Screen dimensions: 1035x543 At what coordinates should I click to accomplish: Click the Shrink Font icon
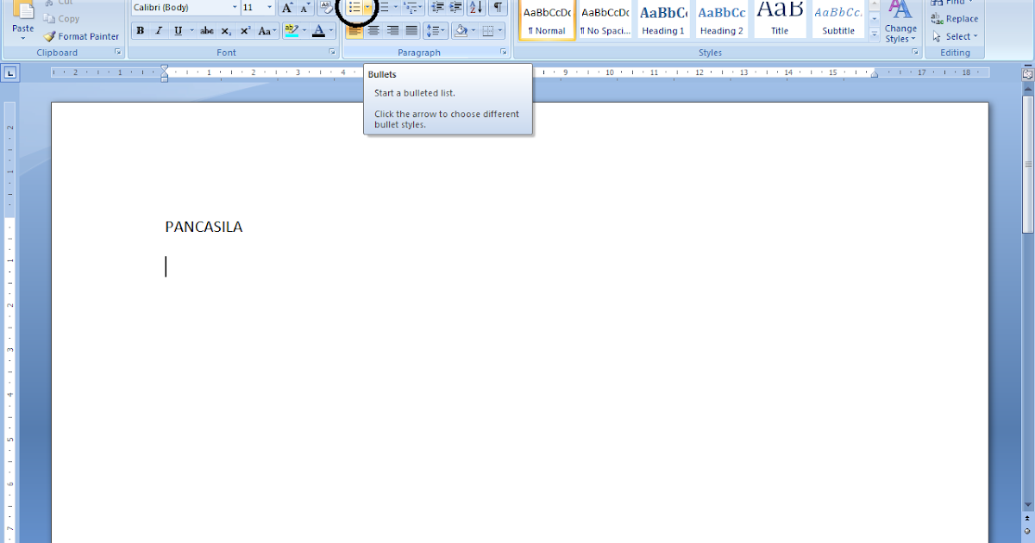point(305,8)
